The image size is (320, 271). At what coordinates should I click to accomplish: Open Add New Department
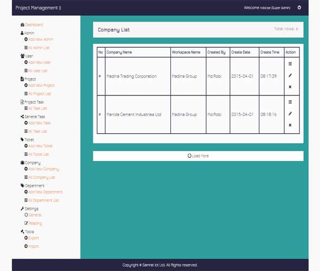[46, 192]
